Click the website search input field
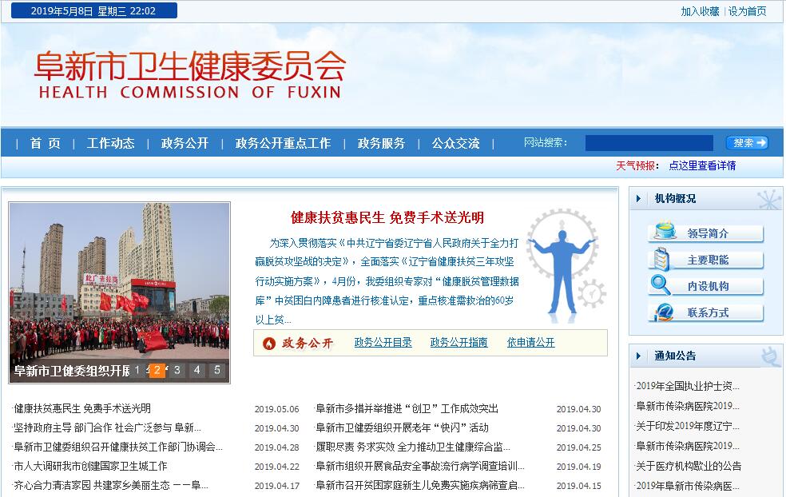Viewport: 786px width, 497px height. pos(649,143)
